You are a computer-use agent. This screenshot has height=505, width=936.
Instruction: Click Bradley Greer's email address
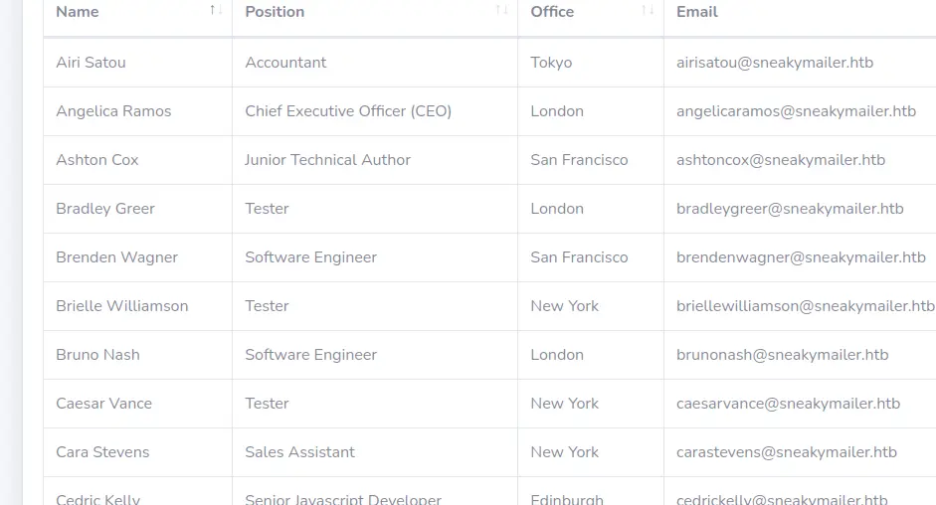(790, 209)
